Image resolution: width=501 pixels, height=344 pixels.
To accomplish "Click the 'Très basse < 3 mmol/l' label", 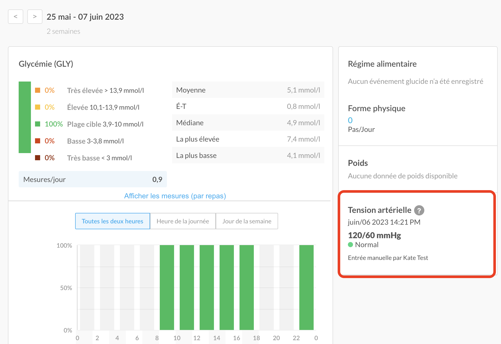I will coord(99,158).
